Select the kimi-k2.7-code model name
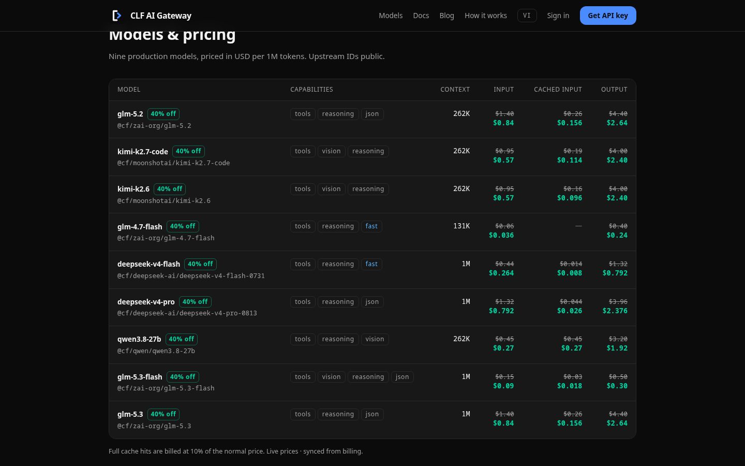The height and width of the screenshot is (466, 745). tap(143, 152)
